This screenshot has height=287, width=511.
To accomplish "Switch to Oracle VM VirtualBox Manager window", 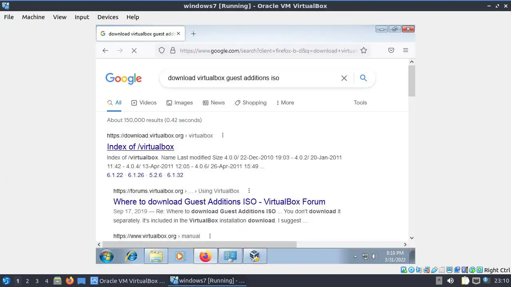I will coord(128,281).
